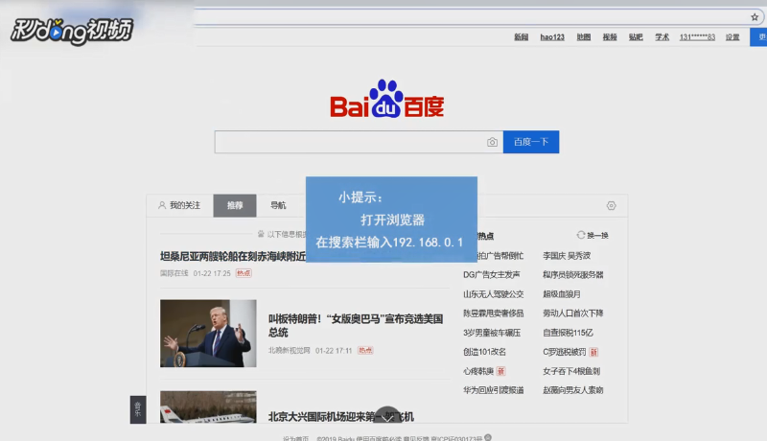Viewport: 767px width, 441px height.
Task: Open headline 北京大兴国际机场
Action: coord(341,417)
